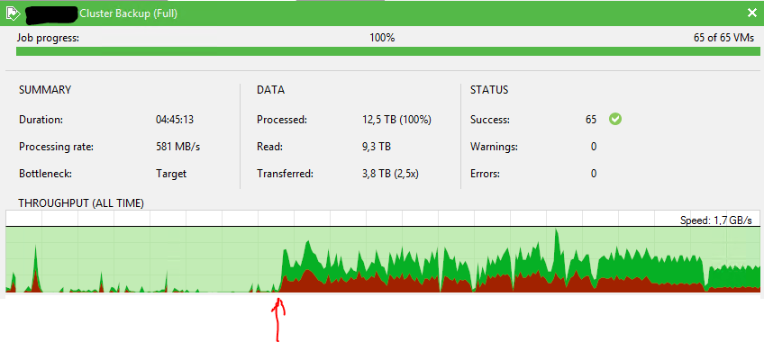Click the "THROUGHPUT (ALL TIME)" heading
The width and height of the screenshot is (764, 342).
(x=81, y=203)
